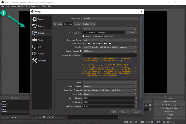The image size is (186, 124).
Task: Select the Stream settings icon
Action: point(35,26)
